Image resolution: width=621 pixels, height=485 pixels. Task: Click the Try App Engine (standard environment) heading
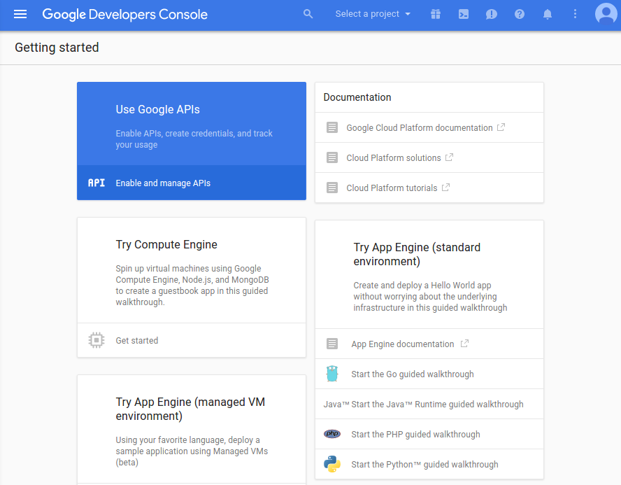[x=417, y=254]
